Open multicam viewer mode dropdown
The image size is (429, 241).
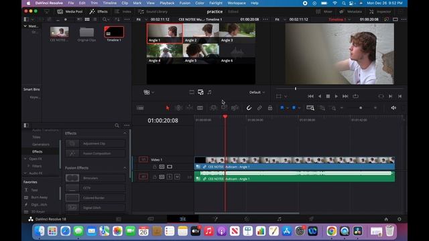click(149, 92)
